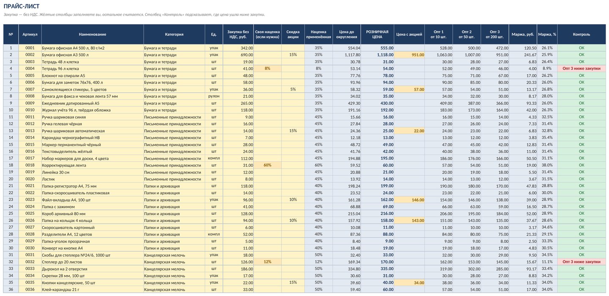The width and height of the screenshot is (609, 296).
Task: Select 'Набор маркеров для доски, 4 цвета' cell
Action: 92,158
